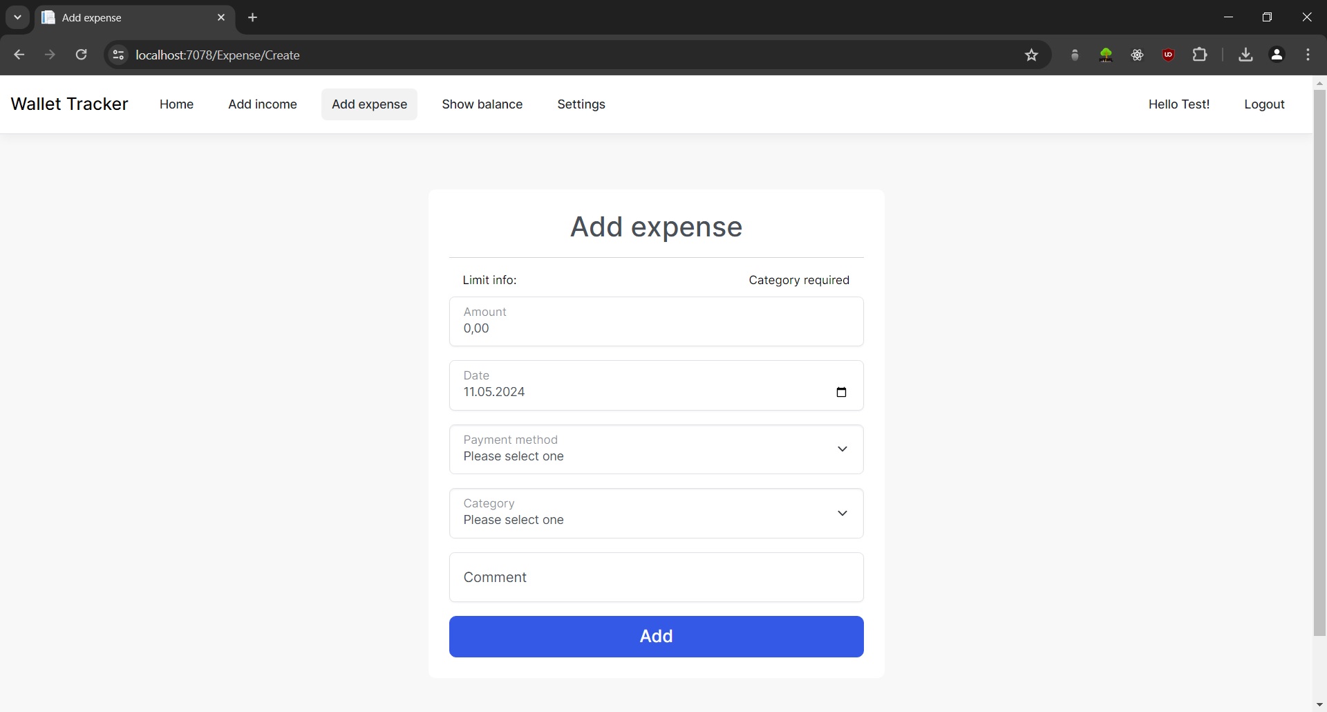The image size is (1327, 712).
Task: Open the tab search chevron
Action: (17, 17)
